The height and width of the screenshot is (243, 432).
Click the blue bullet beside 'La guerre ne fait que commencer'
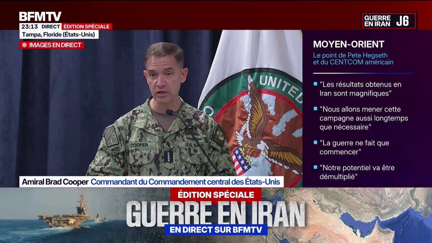(315, 142)
